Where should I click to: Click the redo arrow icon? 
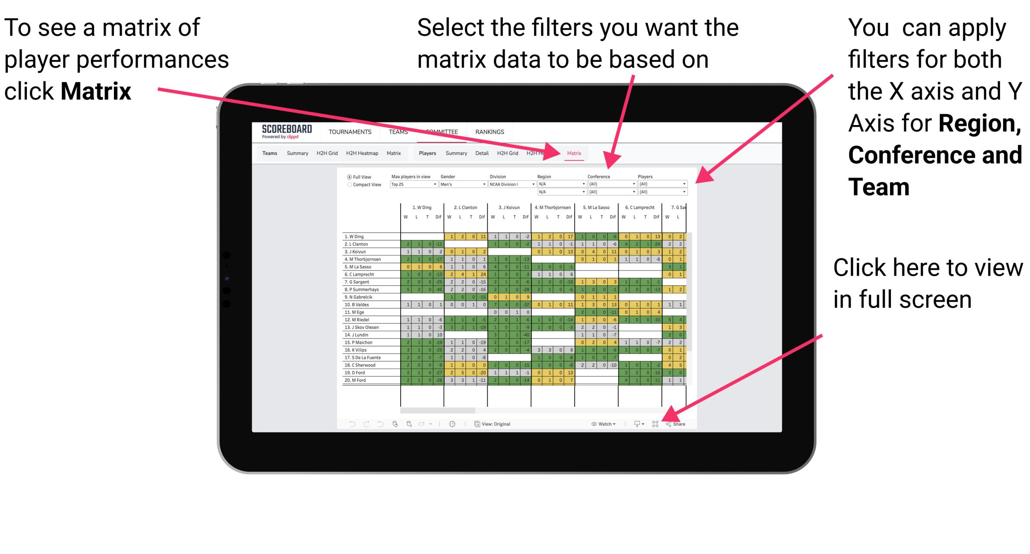pyautogui.click(x=362, y=423)
